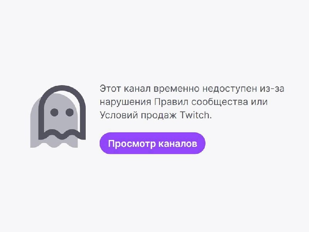
Task: Click the word сообщества in the message
Action: 220,102
